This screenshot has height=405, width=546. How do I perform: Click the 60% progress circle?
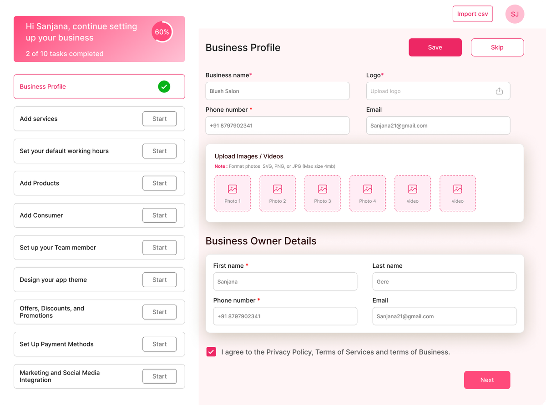(x=162, y=32)
